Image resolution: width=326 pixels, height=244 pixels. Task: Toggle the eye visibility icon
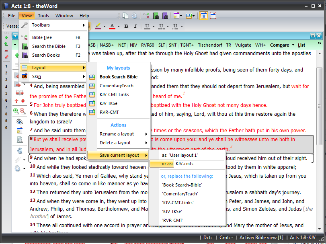pos(20,121)
